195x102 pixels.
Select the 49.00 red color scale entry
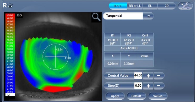10,15
